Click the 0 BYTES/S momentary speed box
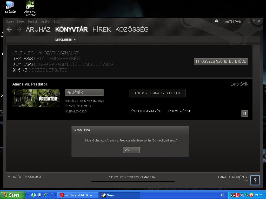The image size is (266, 199). pos(157,93)
